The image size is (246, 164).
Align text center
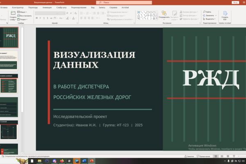click(x=85, y=18)
